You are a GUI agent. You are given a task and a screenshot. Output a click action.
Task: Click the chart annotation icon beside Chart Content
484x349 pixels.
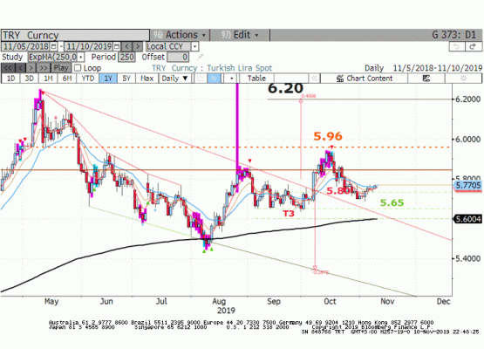pyautogui.click(x=426, y=79)
